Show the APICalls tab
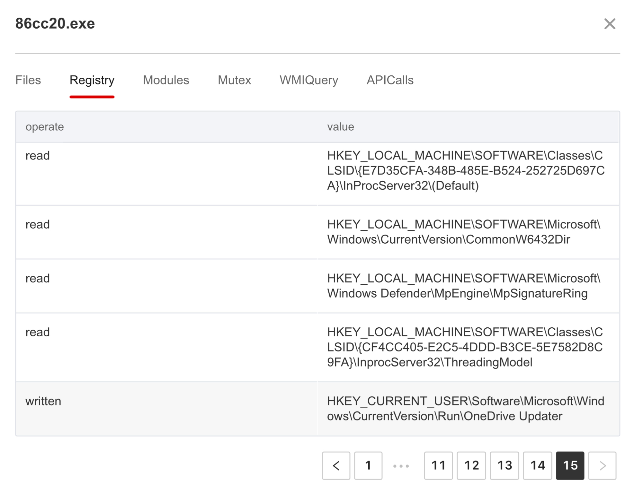The width and height of the screenshot is (634, 493). [x=390, y=80]
